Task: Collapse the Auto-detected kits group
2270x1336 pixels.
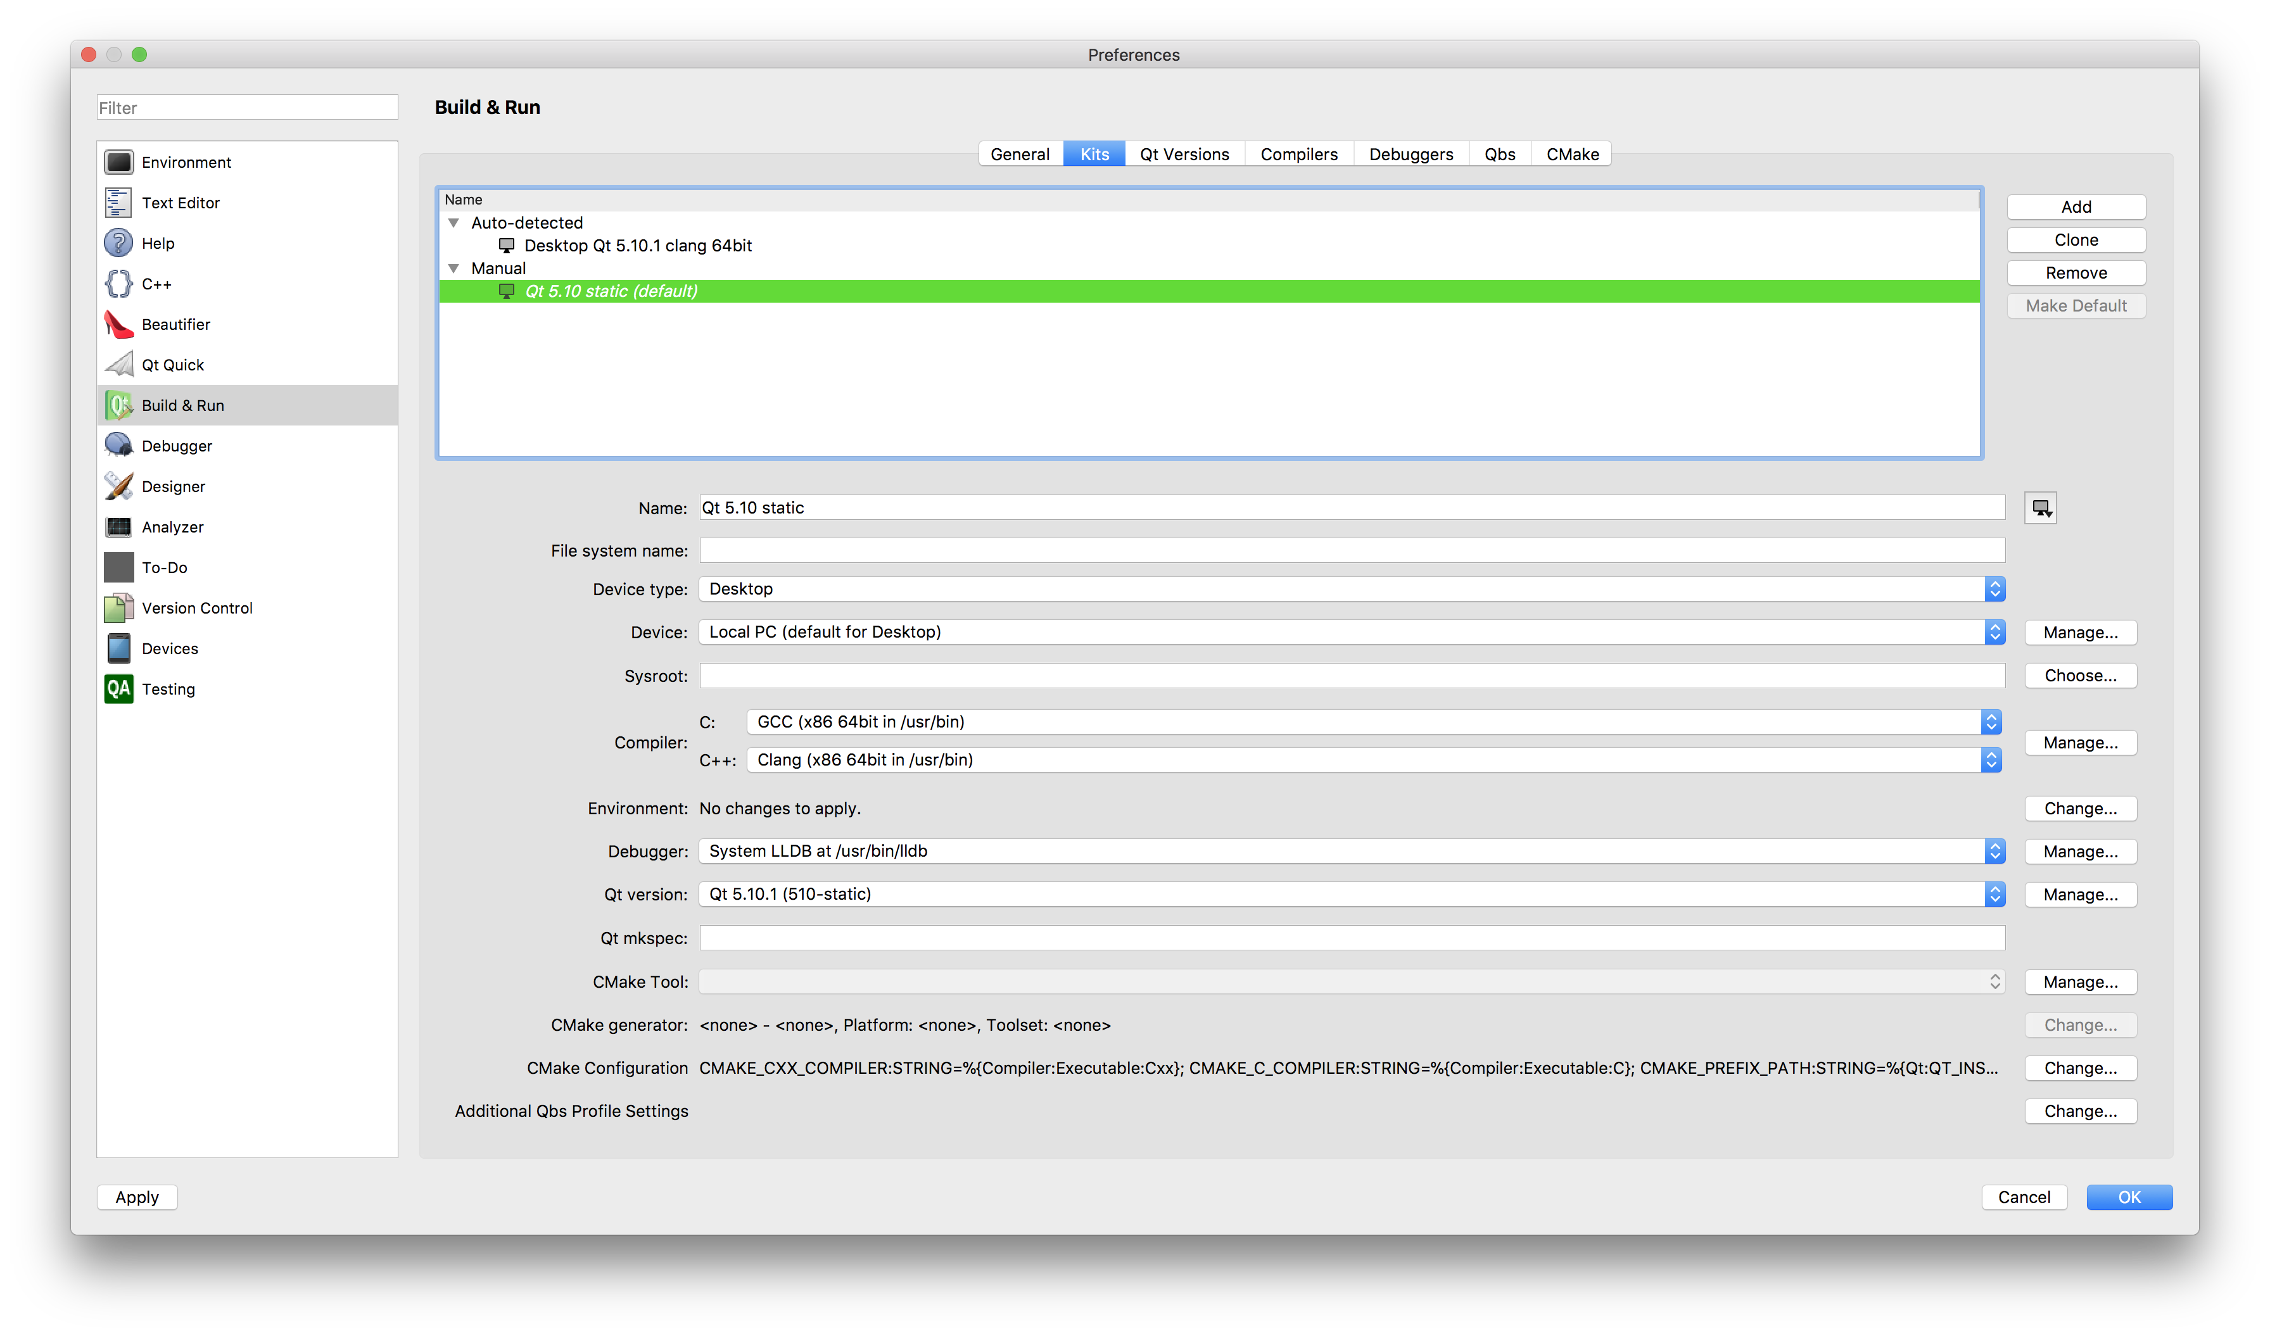Action: tap(454, 222)
